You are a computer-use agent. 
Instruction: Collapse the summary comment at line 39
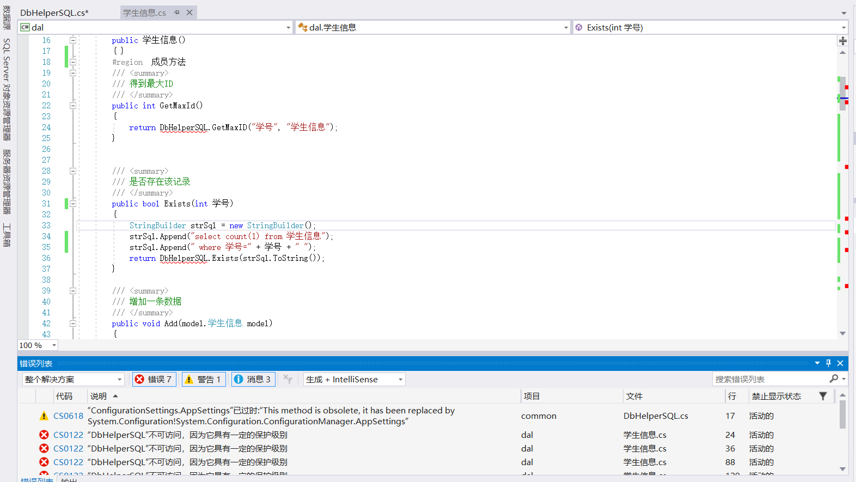click(72, 290)
